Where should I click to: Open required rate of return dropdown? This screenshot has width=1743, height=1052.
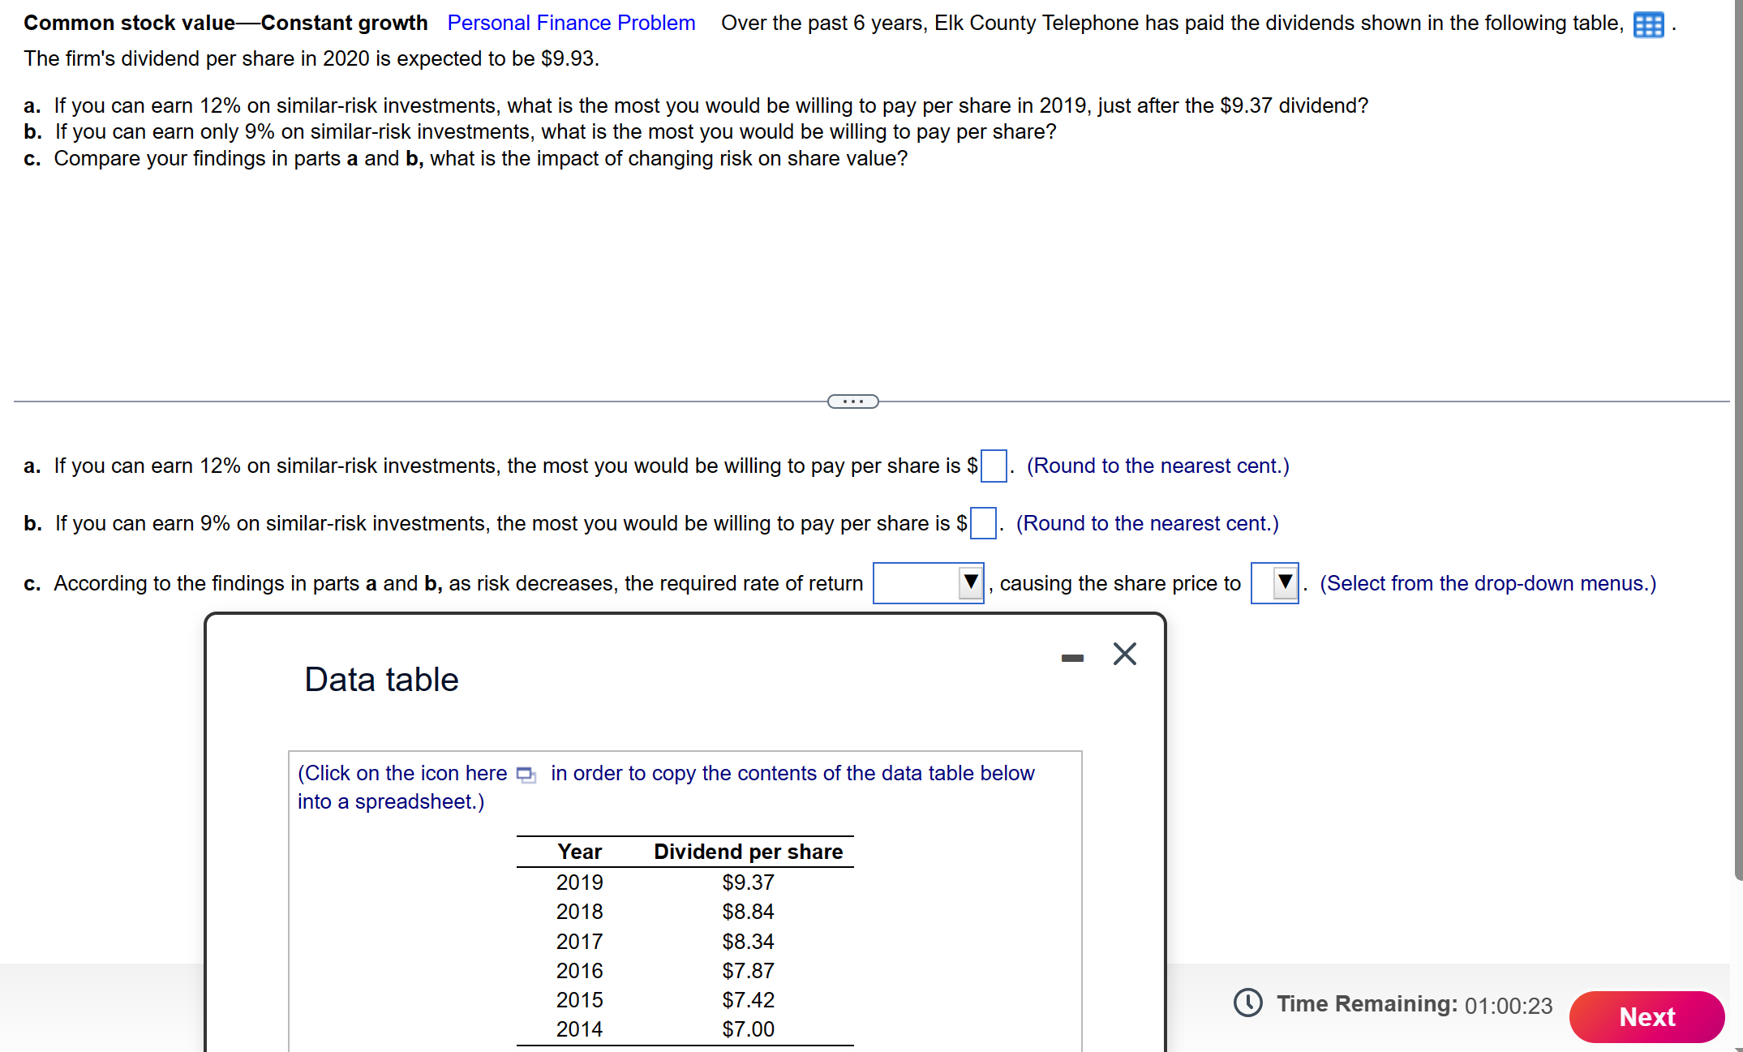pos(928,583)
